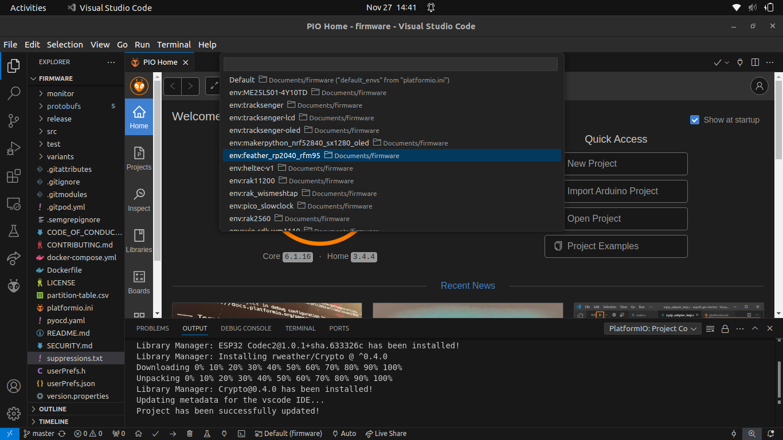Toggle output scroll lock icon
The width and height of the screenshot is (783, 440).
click(725, 329)
